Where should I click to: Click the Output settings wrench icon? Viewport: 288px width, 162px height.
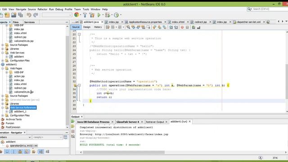tap(73, 136)
